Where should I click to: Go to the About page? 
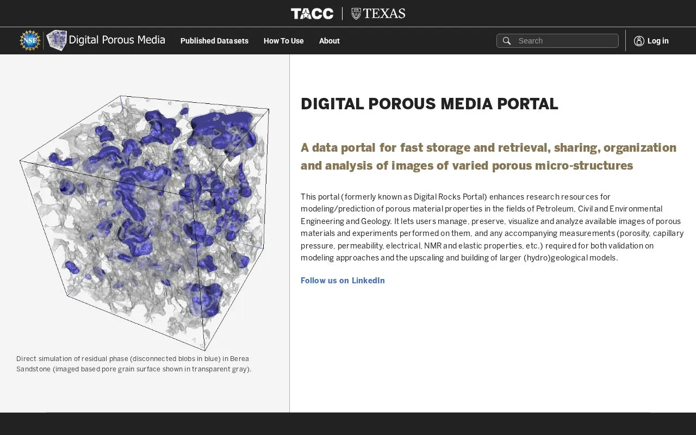[330, 41]
